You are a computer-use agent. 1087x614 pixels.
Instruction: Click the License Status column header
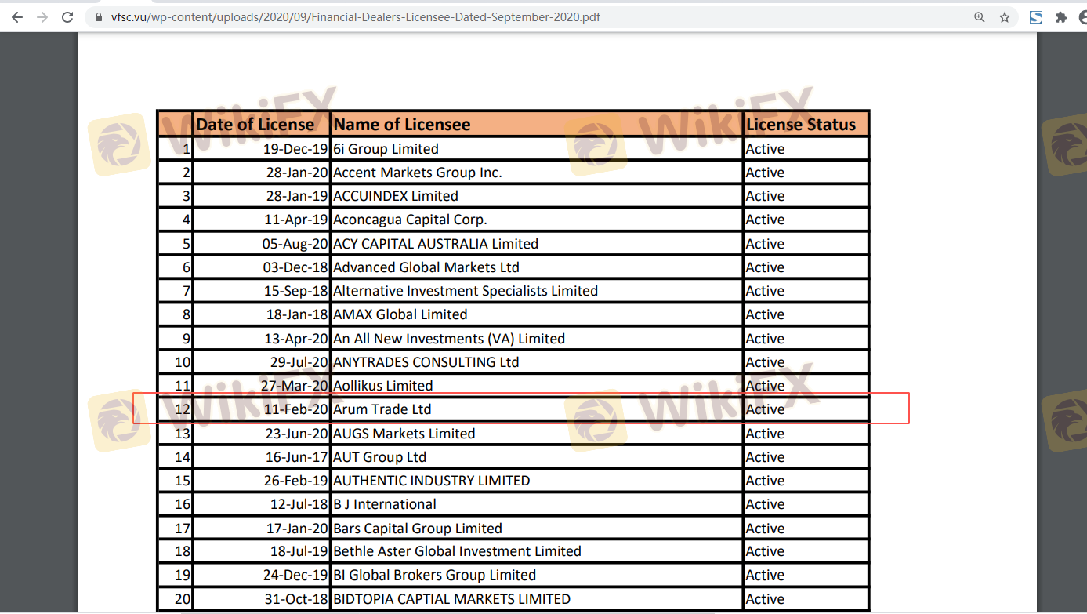pos(800,124)
